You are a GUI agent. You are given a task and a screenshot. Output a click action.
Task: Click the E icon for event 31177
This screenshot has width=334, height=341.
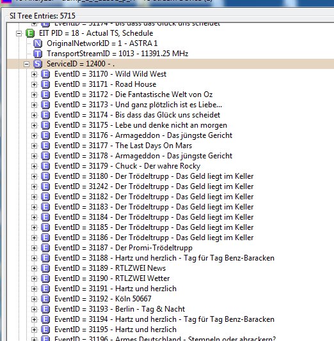[45, 146]
